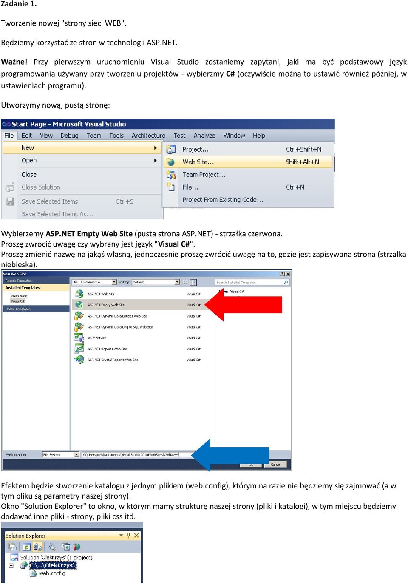Select WCF Service template row

pos(142,338)
